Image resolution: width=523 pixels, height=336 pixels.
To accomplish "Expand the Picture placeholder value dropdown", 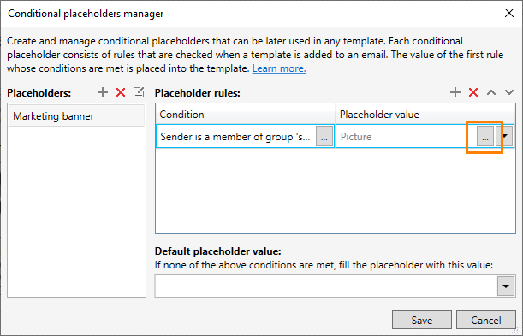I will (x=505, y=136).
